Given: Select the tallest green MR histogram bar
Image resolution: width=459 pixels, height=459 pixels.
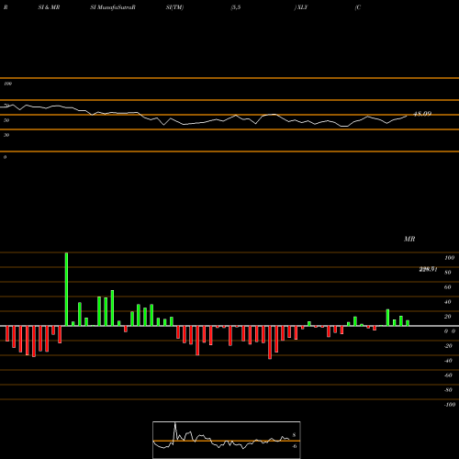Looking at the screenshot, I should point(66,289).
